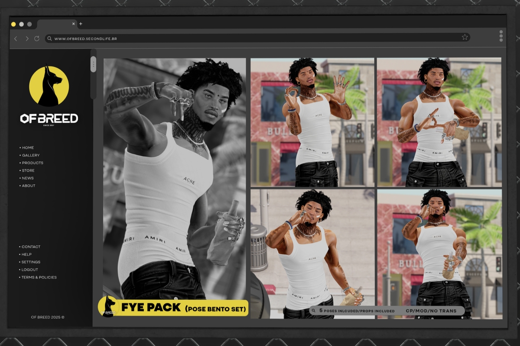
Task: Open Terms & Policies link
Action: (x=39, y=277)
